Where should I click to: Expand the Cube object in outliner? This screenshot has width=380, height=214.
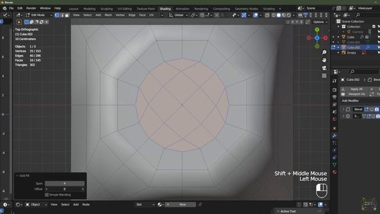coord(338,37)
